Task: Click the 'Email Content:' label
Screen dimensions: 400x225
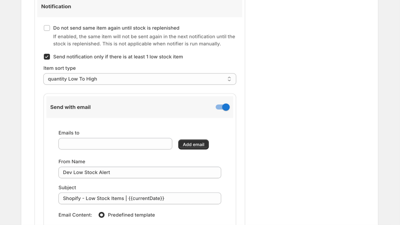Action: pyautogui.click(x=75, y=215)
